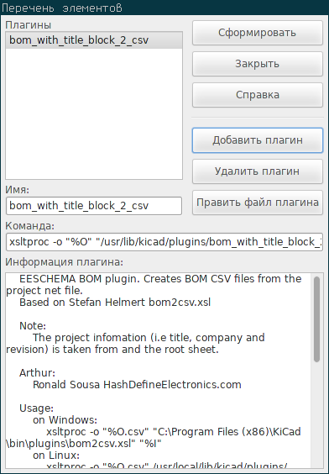The width and height of the screenshot is (329, 474).
Task: Click the Плагины label above list
Action: pyautogui.click(x=28, y=25)
